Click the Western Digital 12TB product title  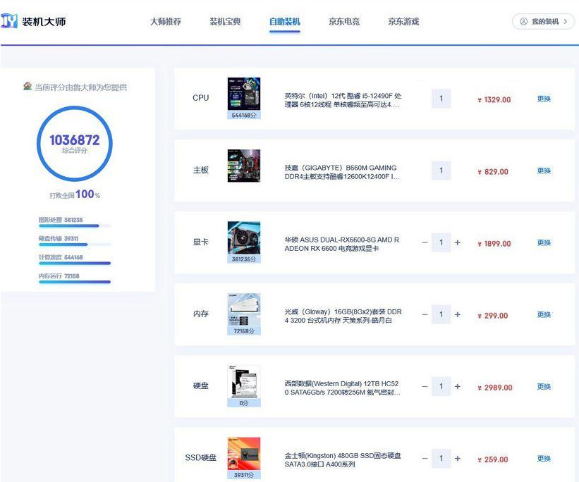coord(342,388)
